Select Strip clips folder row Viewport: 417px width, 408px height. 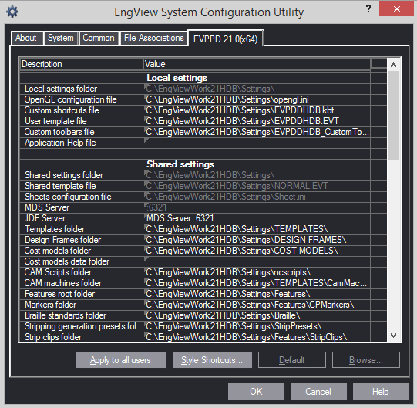click(x=195, y=337)
